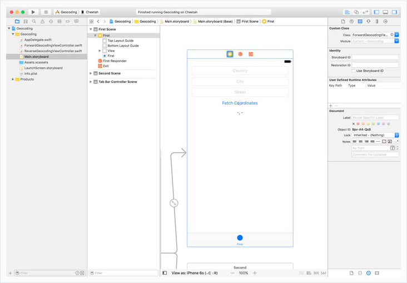Expand the Second Scene
The height and width of the screenshot is (283, 407).
coord(91,73)
